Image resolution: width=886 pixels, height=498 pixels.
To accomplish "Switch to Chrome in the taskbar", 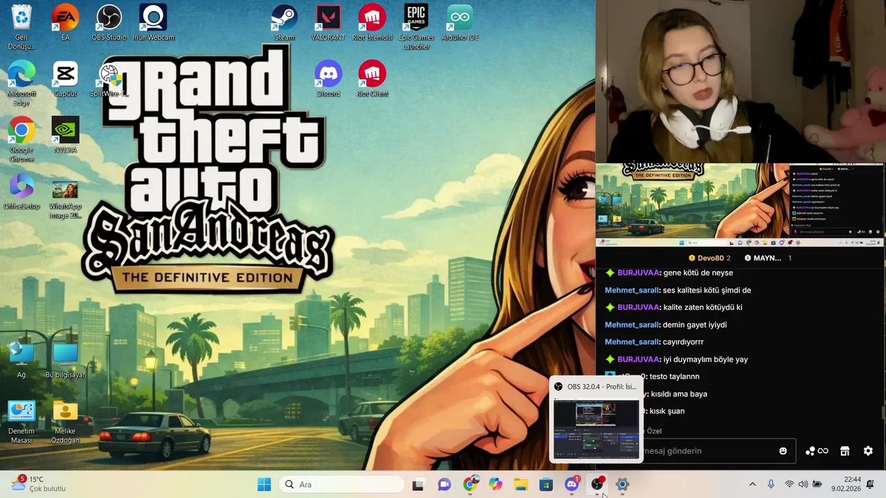I will click(471, 484).
